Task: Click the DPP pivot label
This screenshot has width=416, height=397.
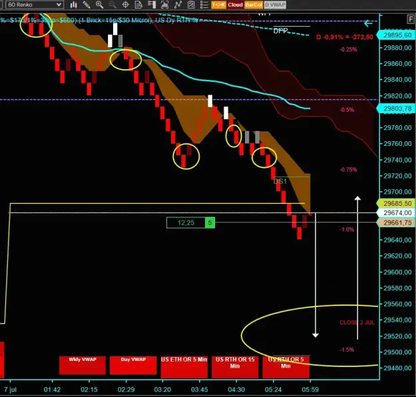Action: pos(280,31)
